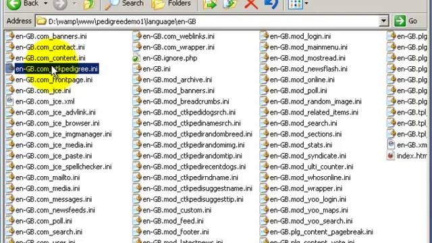Select the en-GB.com_weblinks.ini file icon
Screen dimensions: 432x243
point(136,36)
